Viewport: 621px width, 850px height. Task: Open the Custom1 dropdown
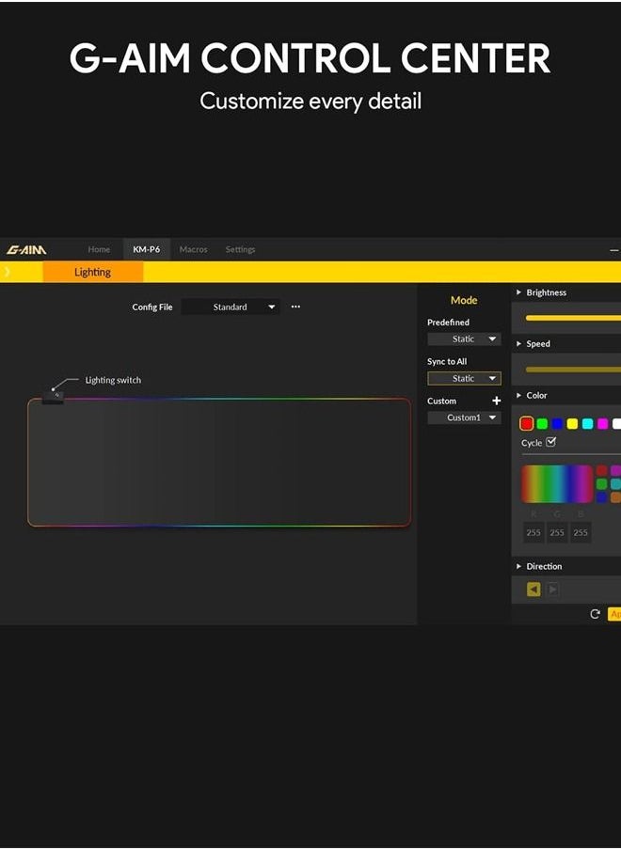[464, 417]
